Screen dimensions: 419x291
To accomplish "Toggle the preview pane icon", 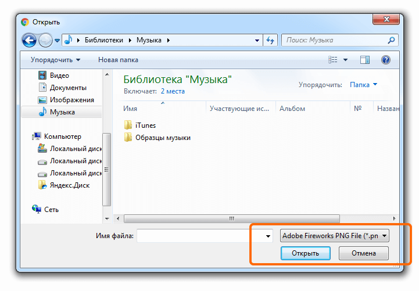I will point(365,60).
